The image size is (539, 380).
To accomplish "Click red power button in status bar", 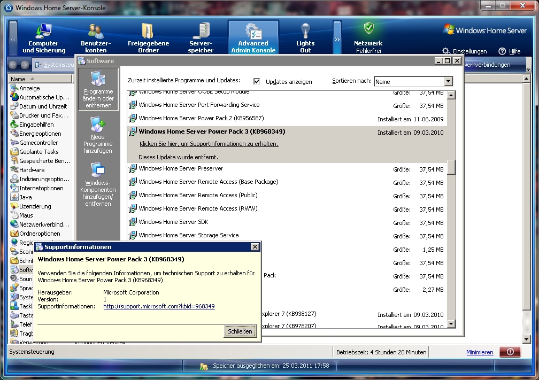I will coord(510,352).
